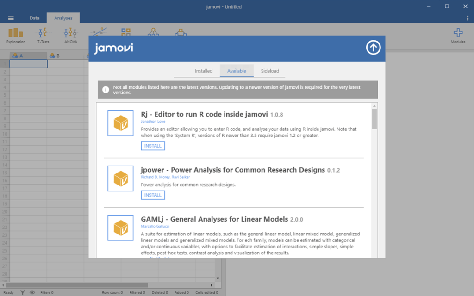The width and height of the screenshot is (474, 296).
Task: Install the Rj editor module
Action: point(153,146)
